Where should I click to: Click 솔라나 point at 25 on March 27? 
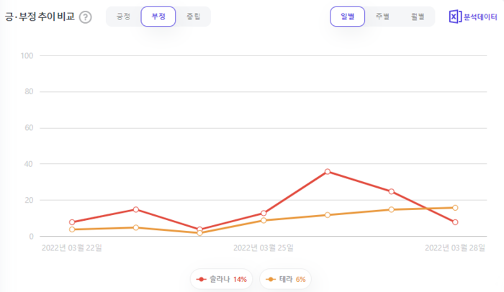[x=391, y=191]
